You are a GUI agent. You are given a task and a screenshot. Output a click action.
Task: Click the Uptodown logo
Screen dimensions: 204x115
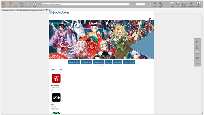(61, 13)
